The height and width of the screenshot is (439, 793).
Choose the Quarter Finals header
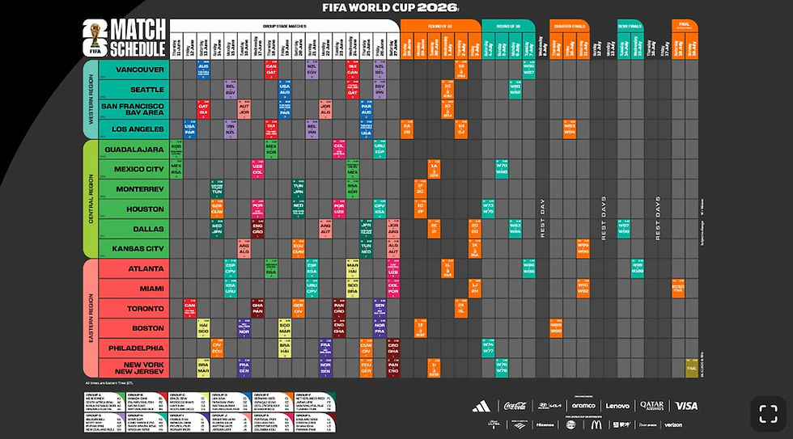[x=570, y=26]
